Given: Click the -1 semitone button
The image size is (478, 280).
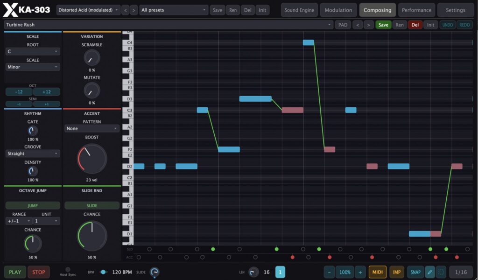Looking at the screenshot, I should (x=19, y=104).
